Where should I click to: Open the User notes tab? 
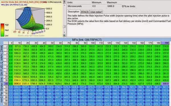point(96,12)
